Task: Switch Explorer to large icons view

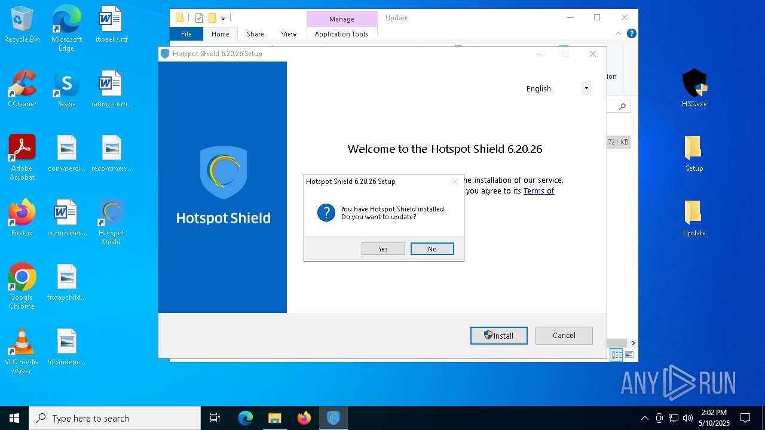Action: tap(629, 355)
